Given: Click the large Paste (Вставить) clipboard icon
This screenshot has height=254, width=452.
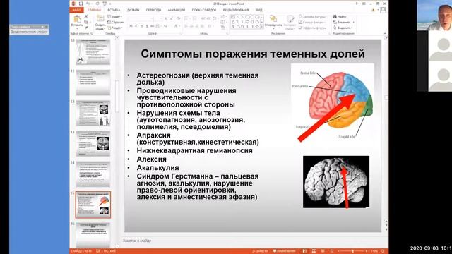Looking at the screenshot, I should coord(77,19).
